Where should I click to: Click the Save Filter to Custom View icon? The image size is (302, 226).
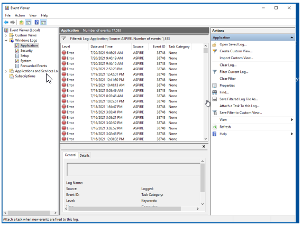[x=215, y=113]
